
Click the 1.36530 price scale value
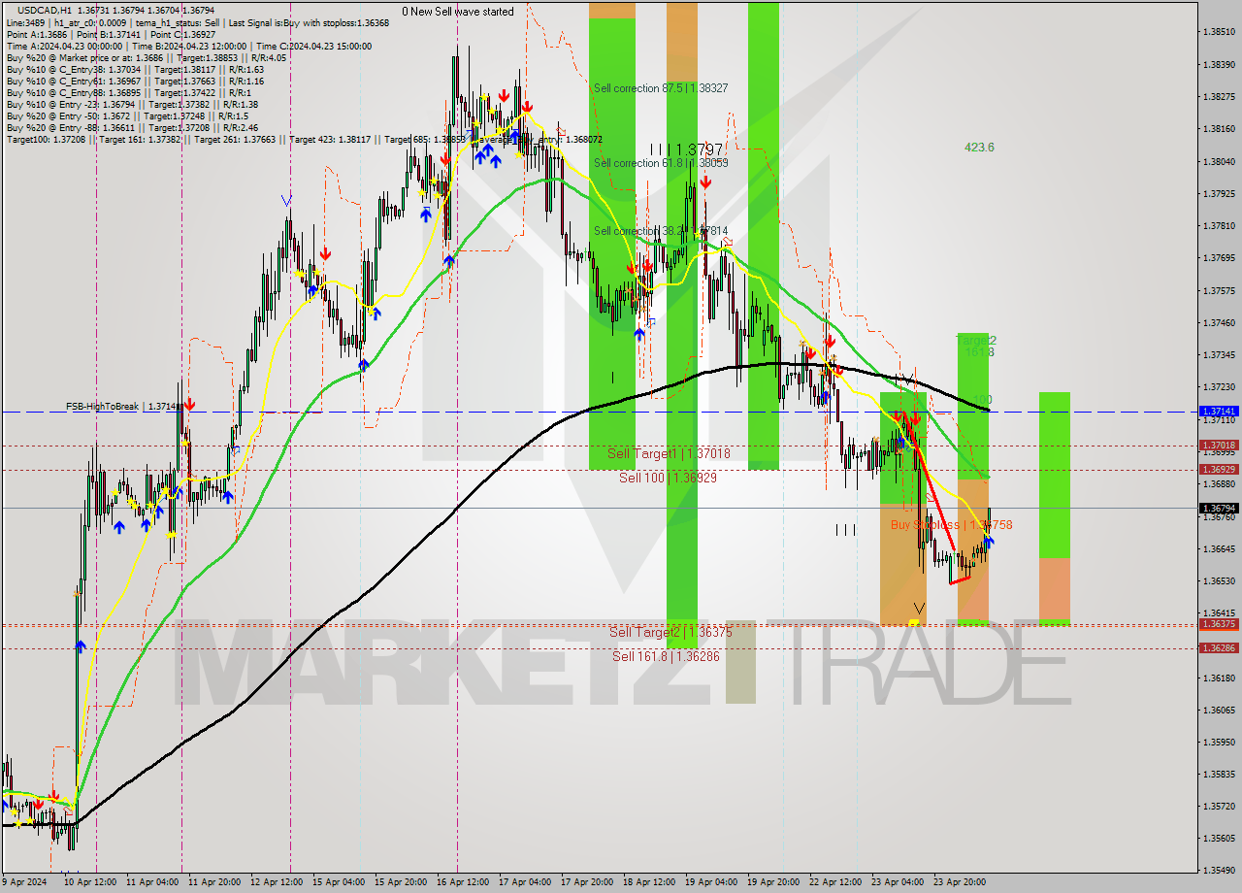pos(1218,580)
